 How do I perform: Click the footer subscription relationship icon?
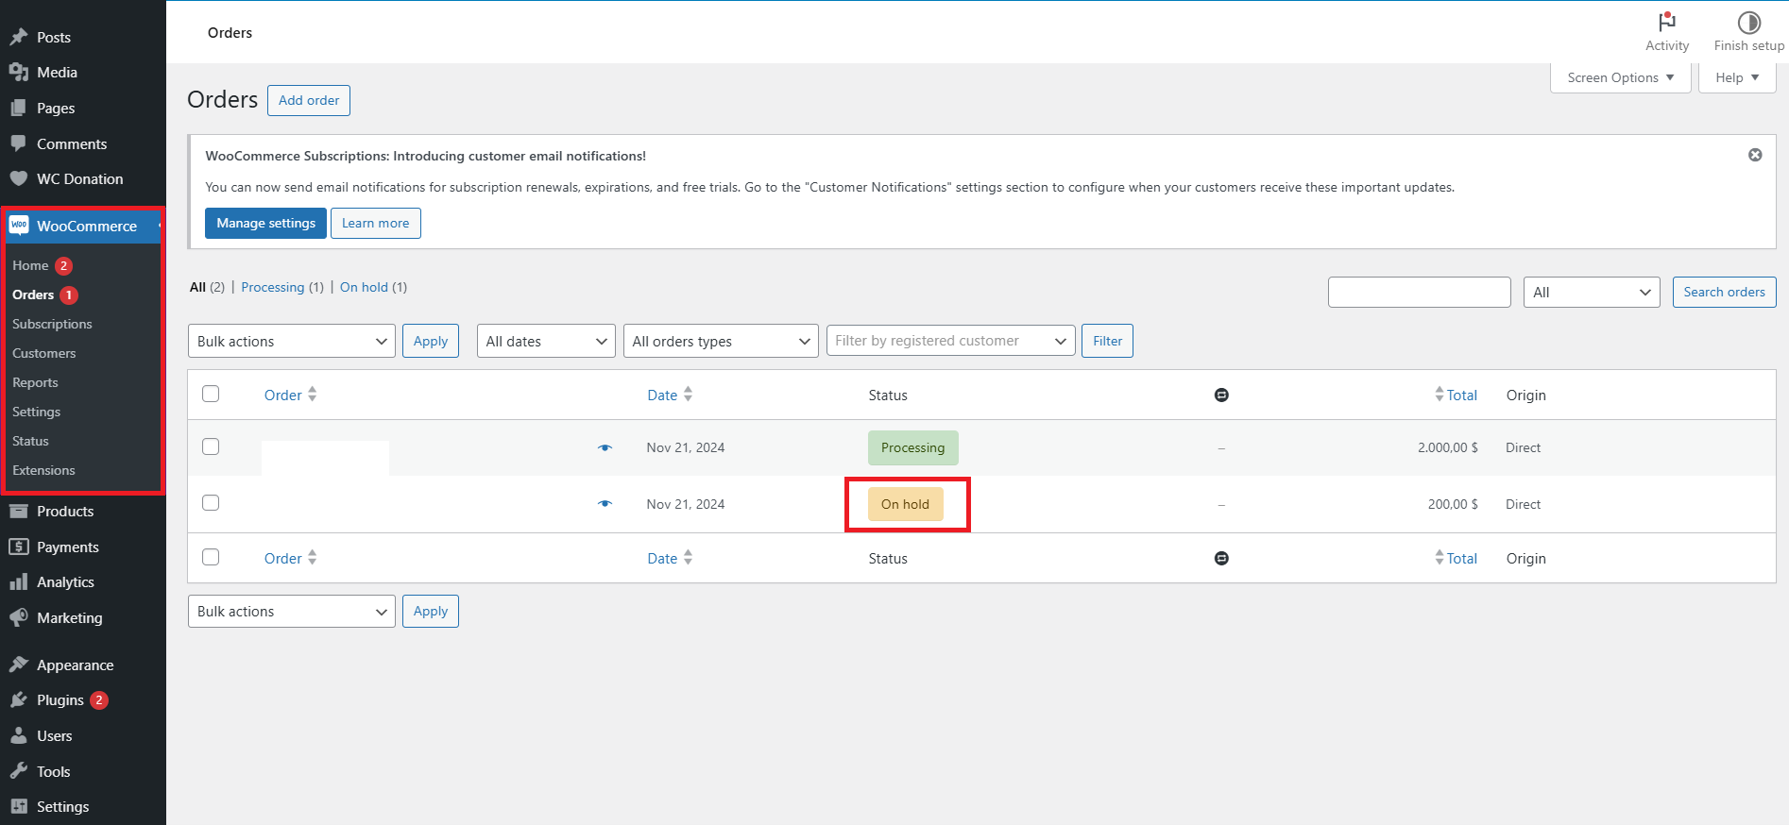coord(1221,558)
